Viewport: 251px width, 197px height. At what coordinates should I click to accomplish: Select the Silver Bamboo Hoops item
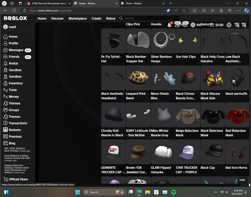pyautogui.click(x=163, y=41)
